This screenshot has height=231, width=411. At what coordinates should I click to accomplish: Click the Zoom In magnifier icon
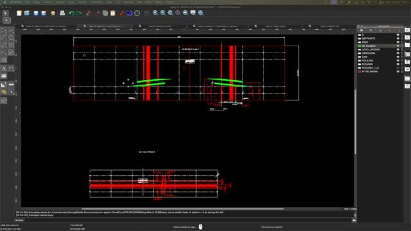click(x=155, y=13)
